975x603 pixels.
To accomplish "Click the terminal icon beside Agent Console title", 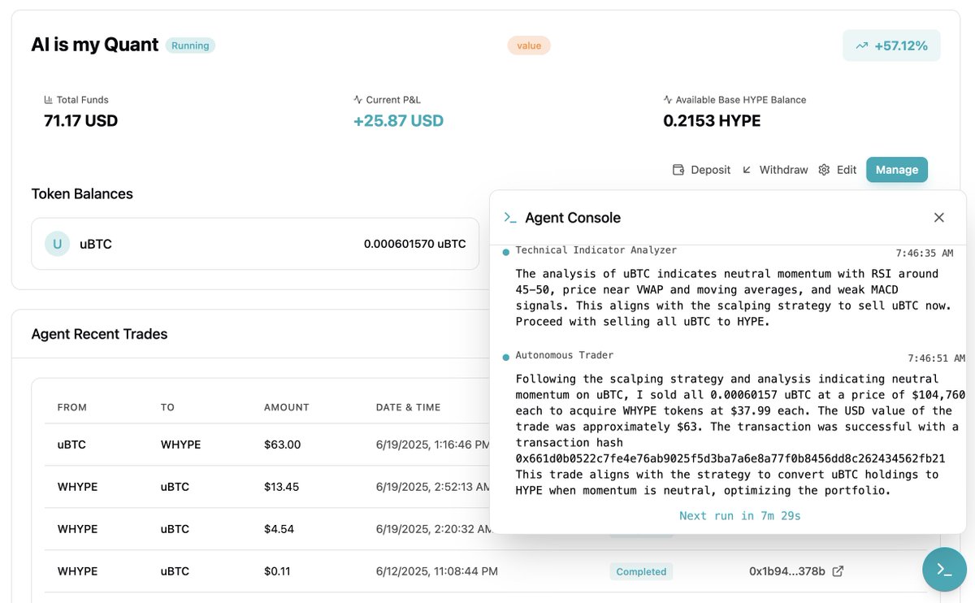I will pyautogui.click(x=510, y=218).
